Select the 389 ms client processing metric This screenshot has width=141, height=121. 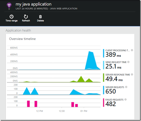(113, 55)
